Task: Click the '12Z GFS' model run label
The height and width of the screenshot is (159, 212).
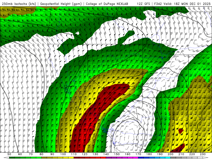Action: click(143, 4)
